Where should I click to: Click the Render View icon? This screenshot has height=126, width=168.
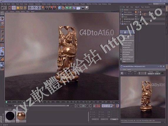click(46, 8)
